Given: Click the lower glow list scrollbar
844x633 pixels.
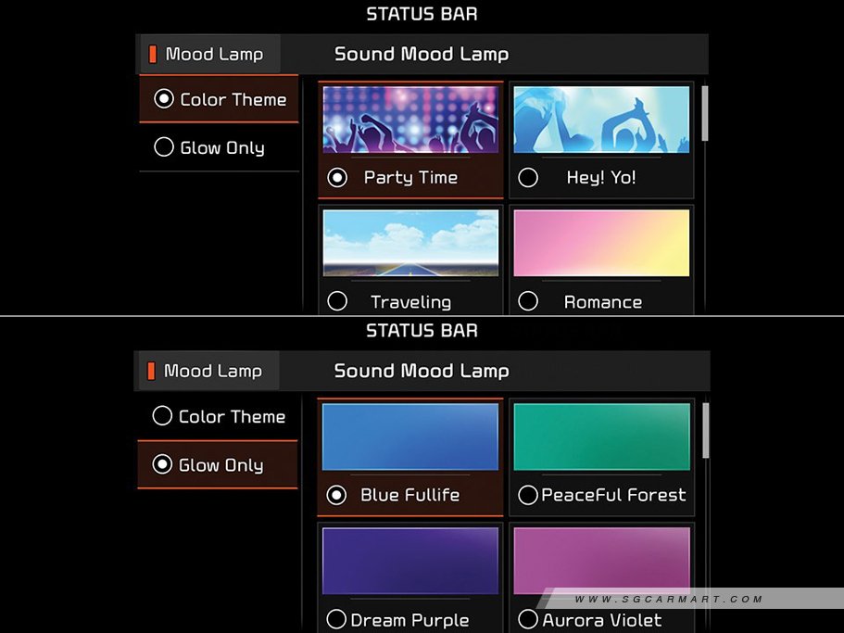Looking at the screenshot, I should 705,430.
